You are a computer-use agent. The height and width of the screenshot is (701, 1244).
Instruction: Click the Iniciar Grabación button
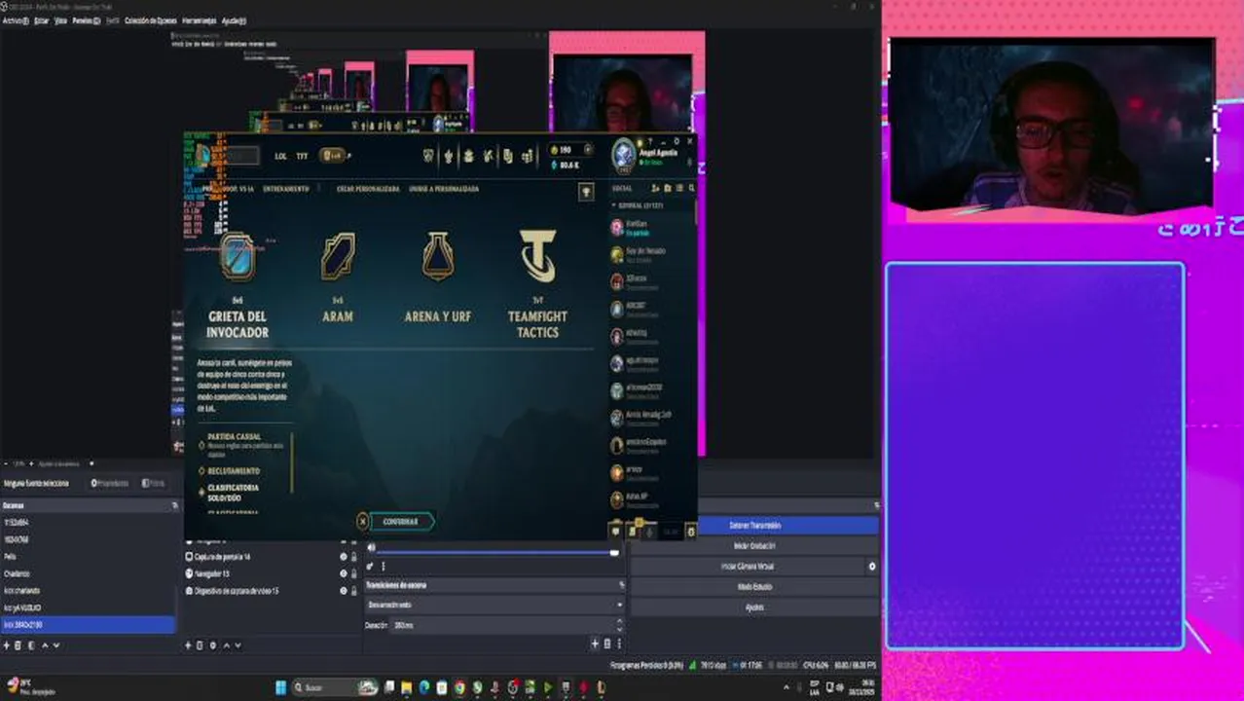coord(754,546)
